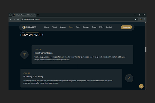Navigate to FAQs section
Viewport: 155px width, 103px height.
pyautogui.click(x=101, y=27)
